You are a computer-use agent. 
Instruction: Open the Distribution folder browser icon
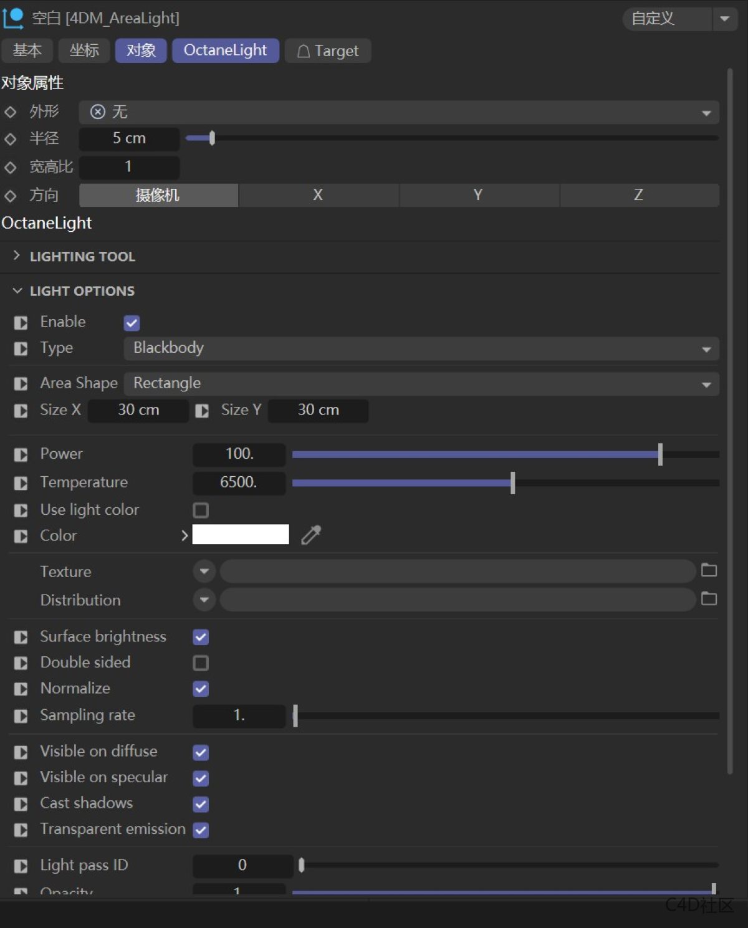709,599
